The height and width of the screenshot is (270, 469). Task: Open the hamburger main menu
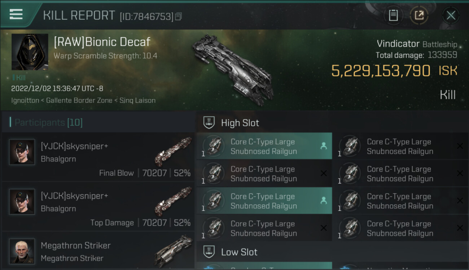tap(16, 14)
